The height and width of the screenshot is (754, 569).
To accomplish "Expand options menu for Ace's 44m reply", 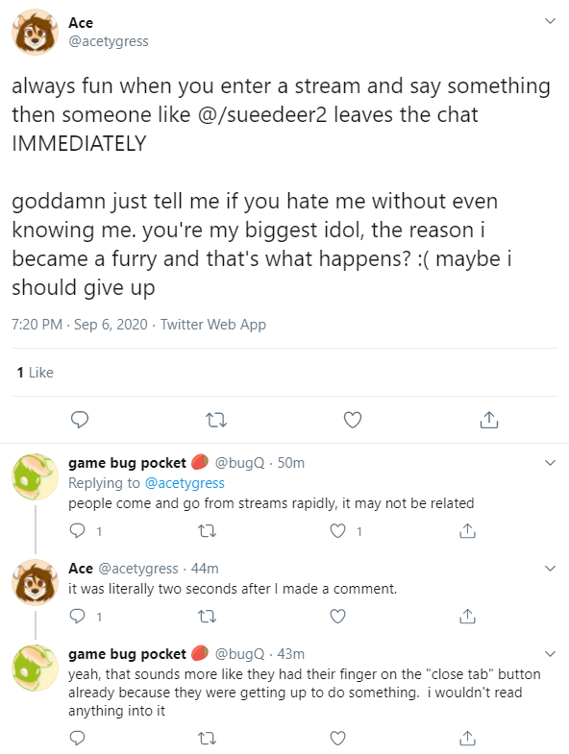I will [x=550, y=569].
